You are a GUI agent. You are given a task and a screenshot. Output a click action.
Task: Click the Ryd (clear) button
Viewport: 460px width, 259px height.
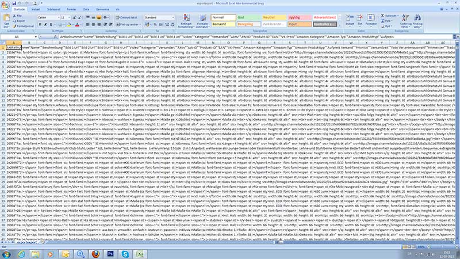tap(387, 26)
